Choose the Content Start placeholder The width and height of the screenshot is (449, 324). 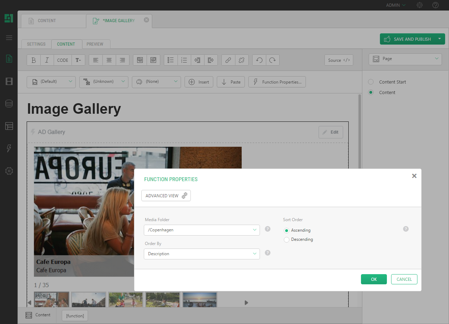tap(371, 82)
